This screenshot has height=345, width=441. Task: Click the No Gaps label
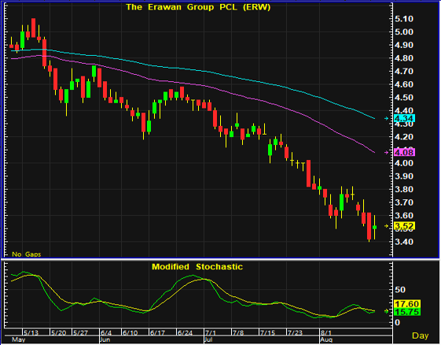click(26, 254)
